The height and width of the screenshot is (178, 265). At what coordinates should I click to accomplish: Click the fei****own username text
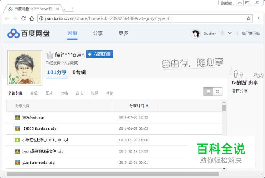pyautogui.click(x=70, y=55)
